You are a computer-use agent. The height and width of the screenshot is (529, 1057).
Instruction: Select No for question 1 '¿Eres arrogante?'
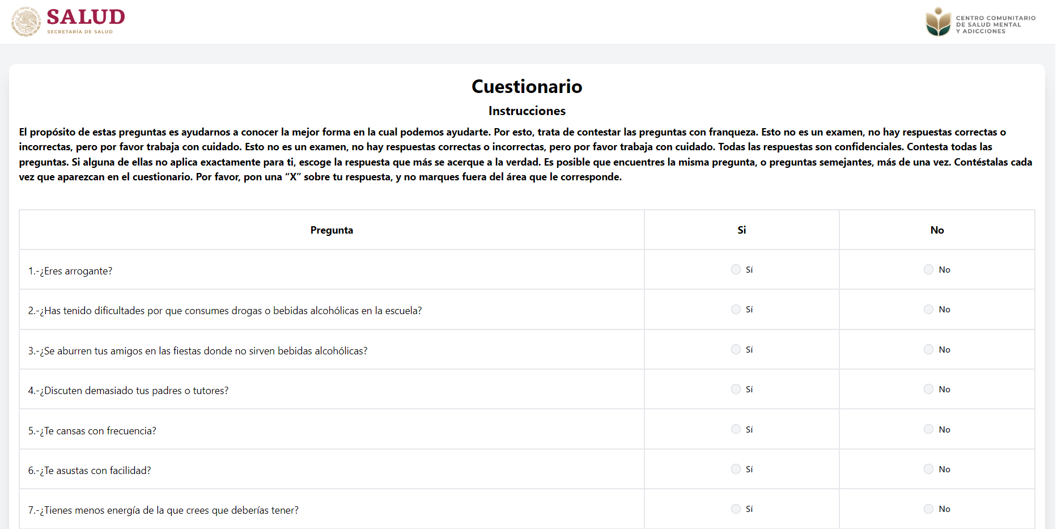928,269
